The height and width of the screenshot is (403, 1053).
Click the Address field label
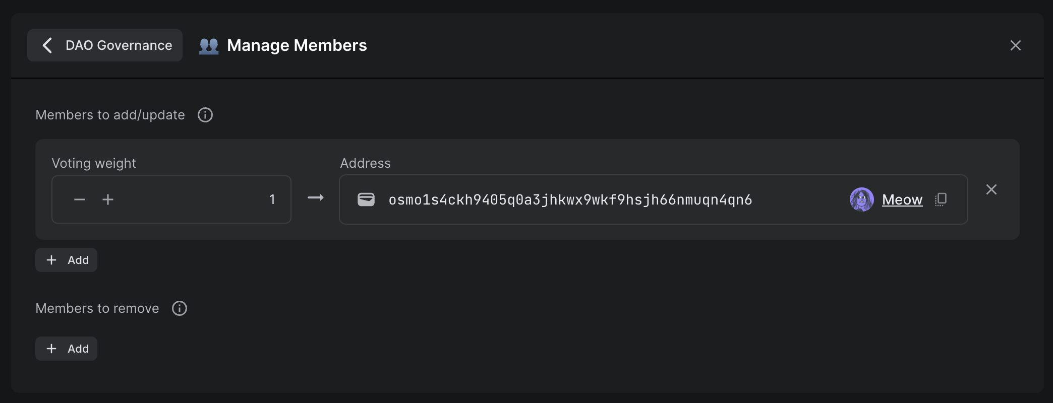(365, 163)
